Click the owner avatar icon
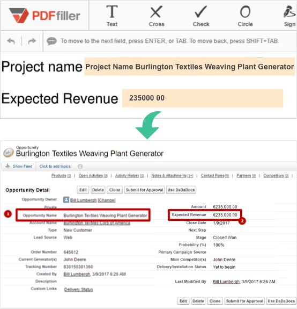Screen dimensions: 297x309 [x=66, y=200]
